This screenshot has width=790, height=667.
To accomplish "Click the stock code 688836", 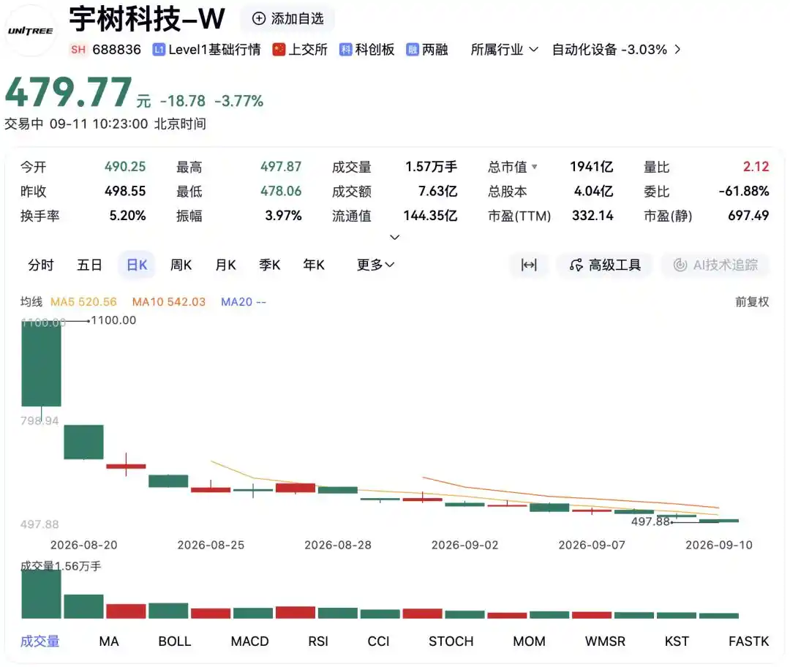I will [x=117, y=50].
